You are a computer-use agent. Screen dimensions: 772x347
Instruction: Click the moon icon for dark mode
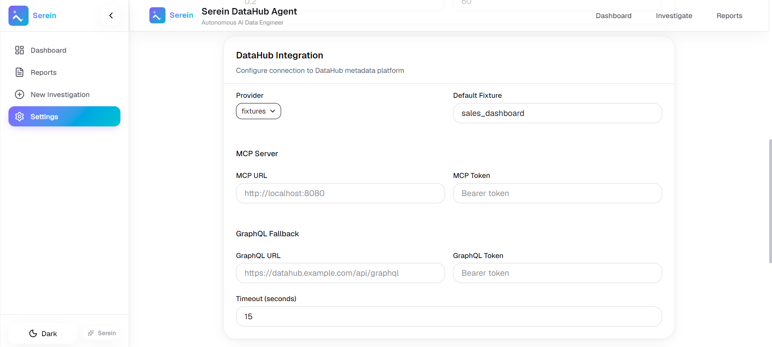click(x=33, y=334)
